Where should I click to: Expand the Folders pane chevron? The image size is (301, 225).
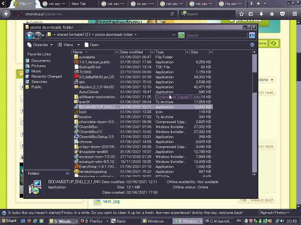coord(67,173)
